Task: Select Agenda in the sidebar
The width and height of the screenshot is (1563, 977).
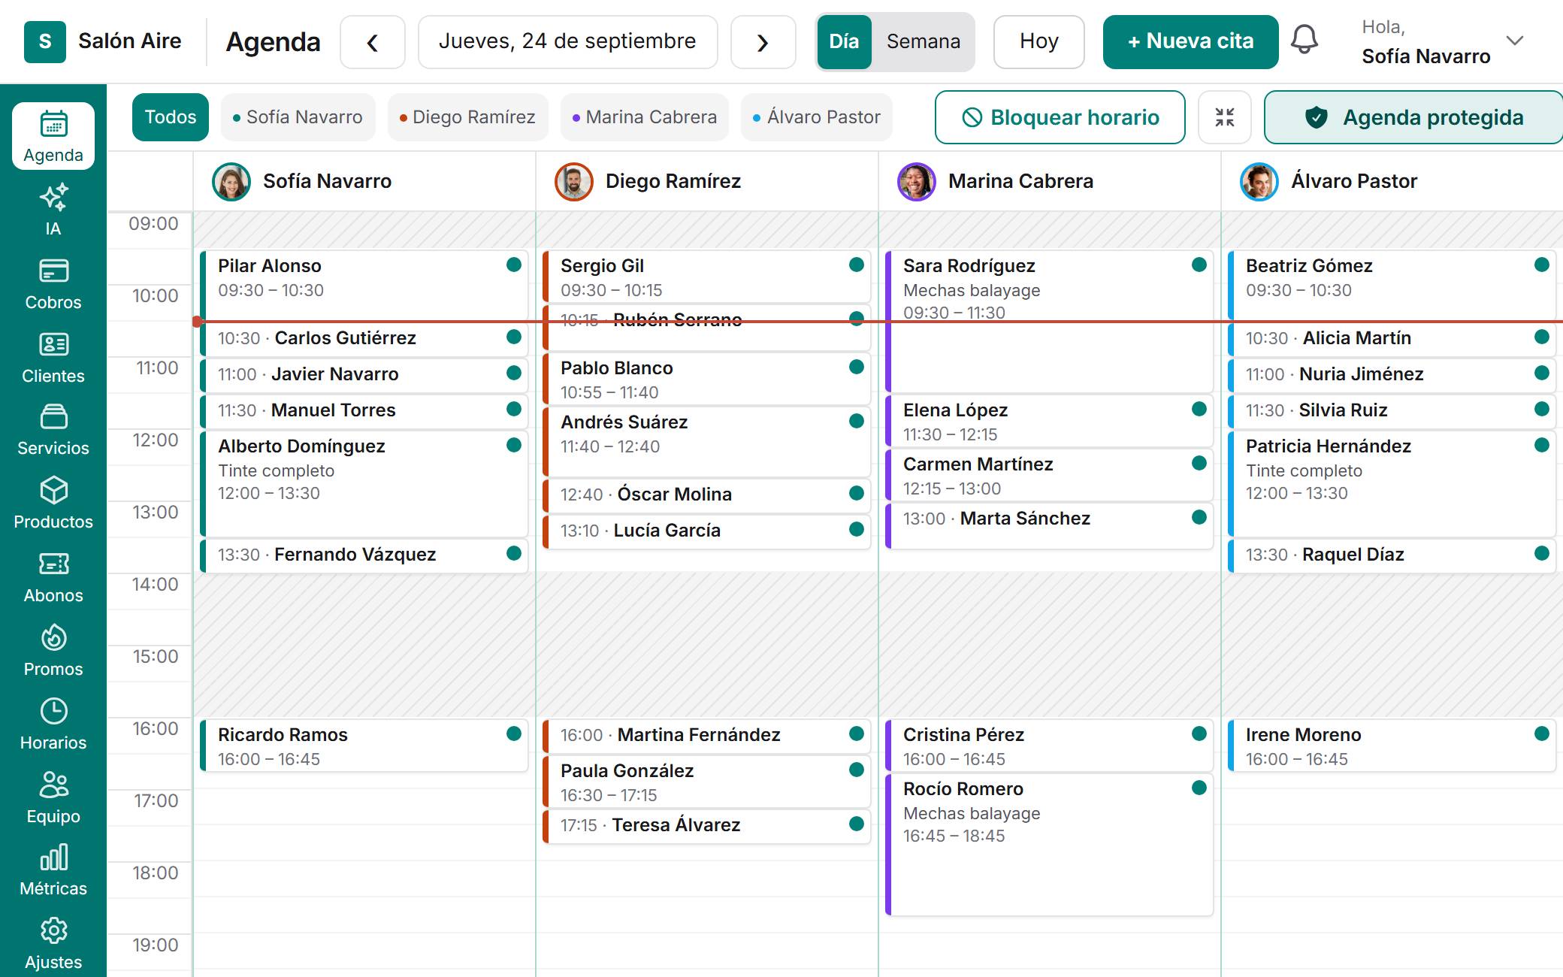Action: pyautogui.click(x=53, y=136)
